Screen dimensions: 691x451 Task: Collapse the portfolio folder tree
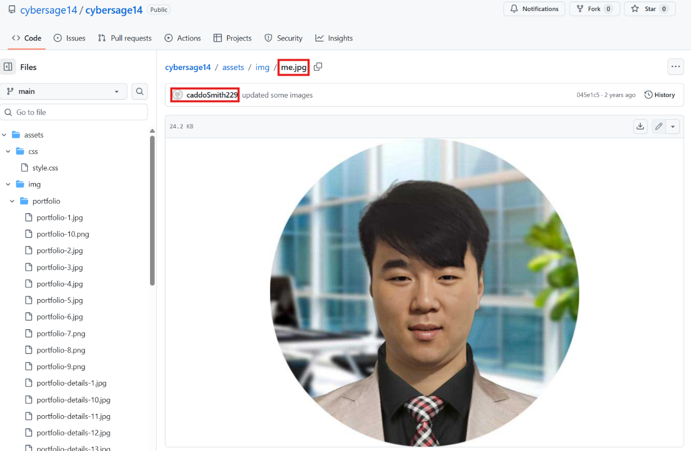point(12,200)
